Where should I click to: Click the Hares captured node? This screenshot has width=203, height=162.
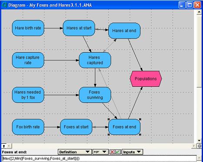[95, 60]
